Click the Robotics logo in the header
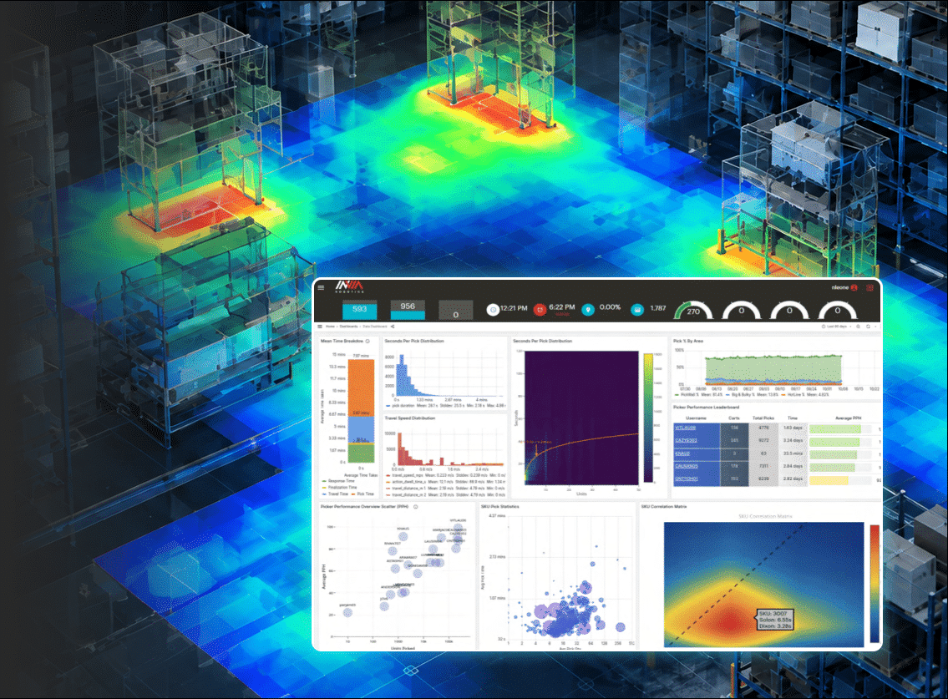Screen dimensions: 948x699 coord(349,286)
